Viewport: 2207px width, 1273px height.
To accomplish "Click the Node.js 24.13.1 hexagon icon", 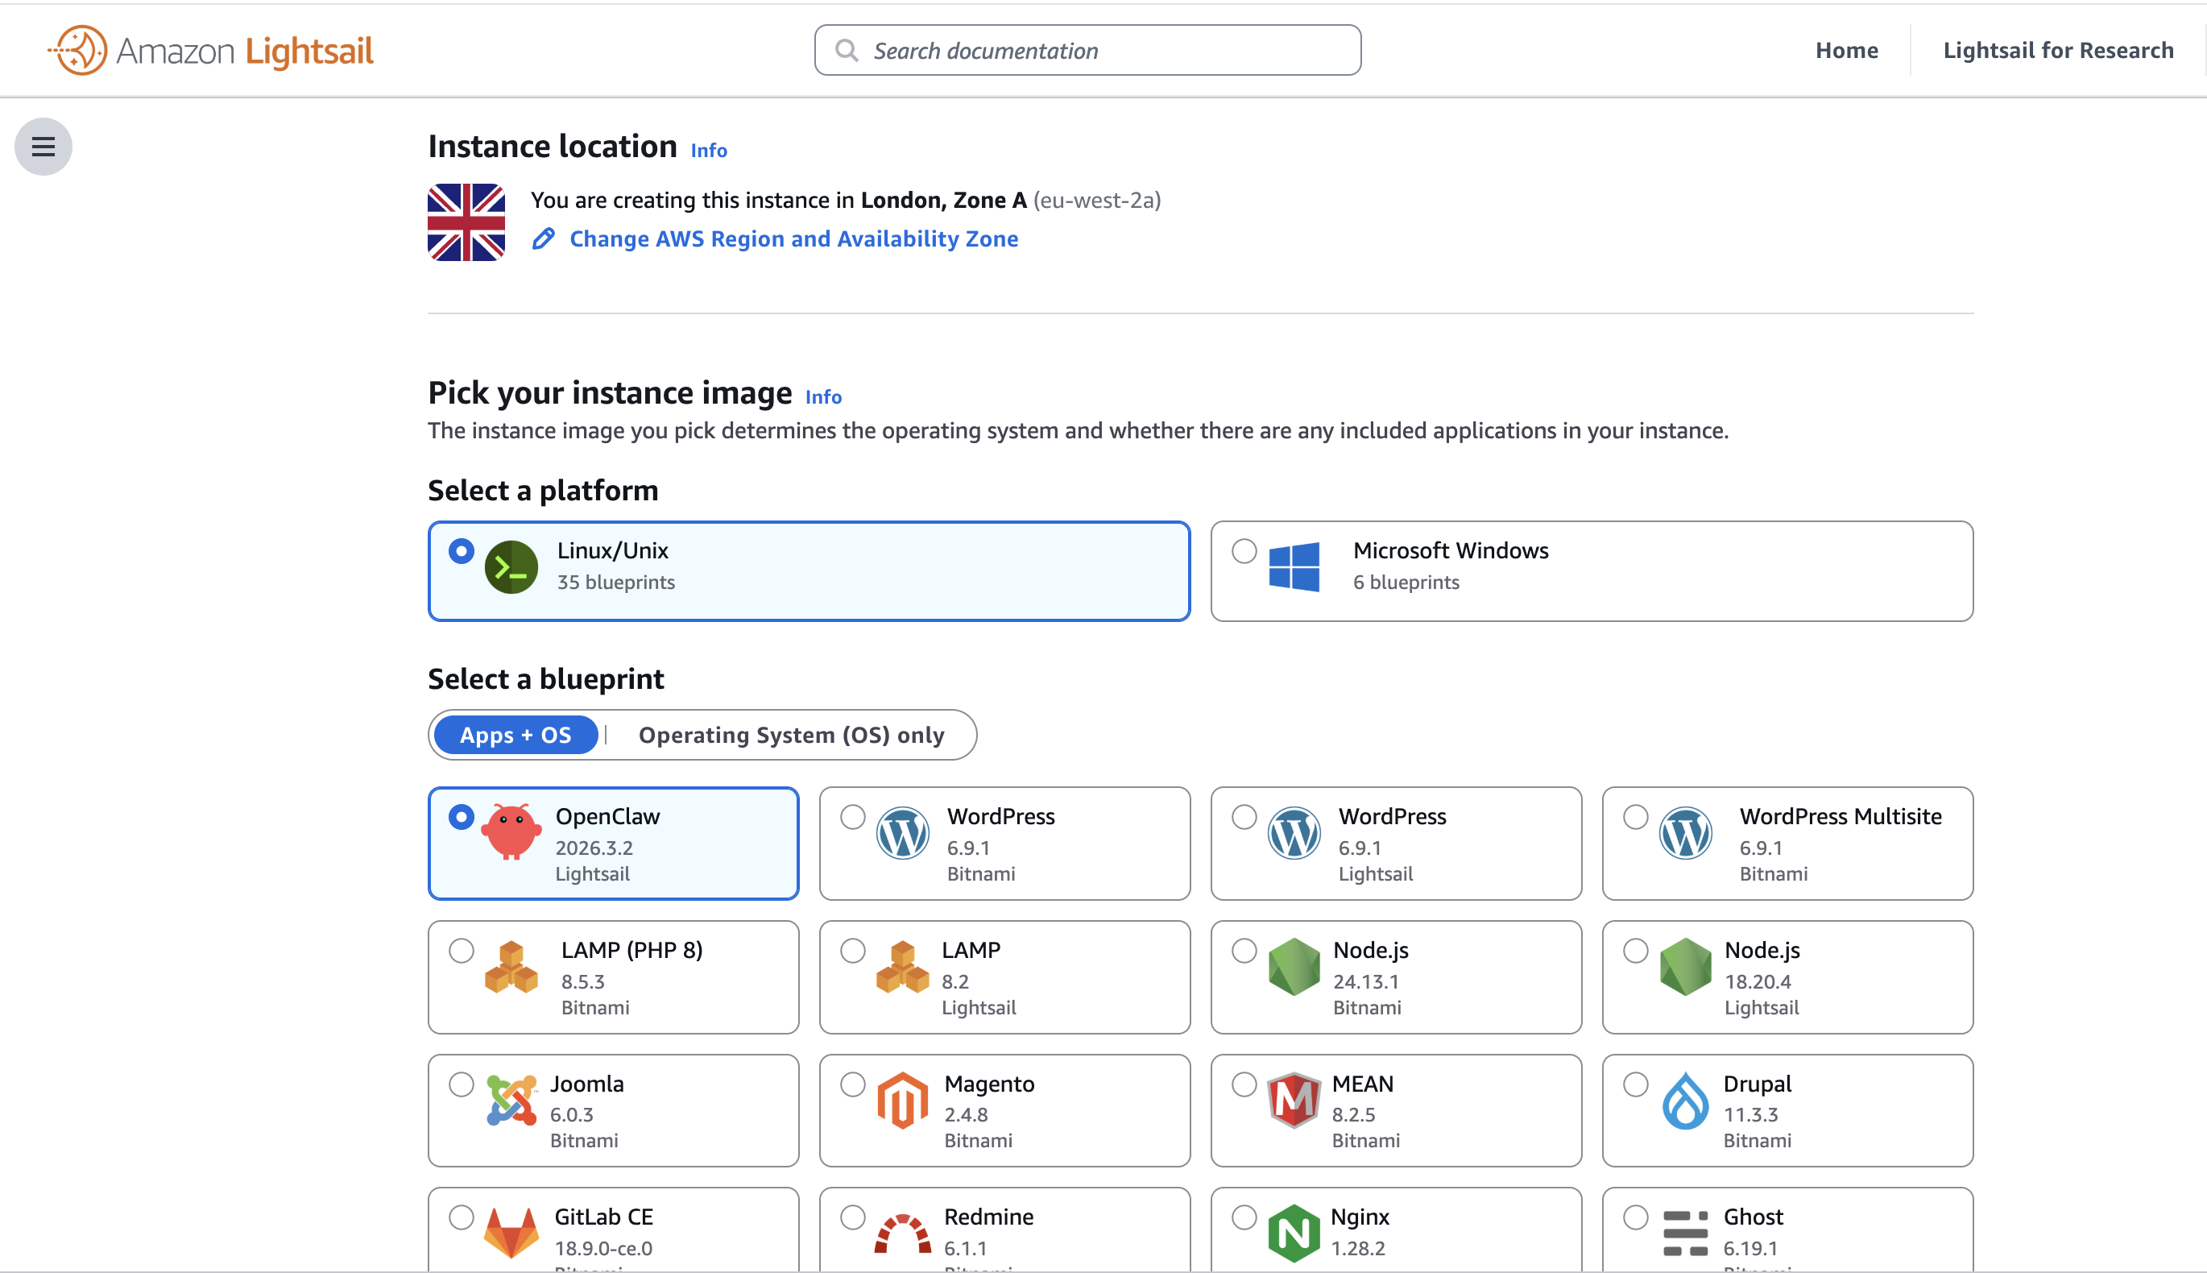I will pyautogui.click(x=1294, y=967).
